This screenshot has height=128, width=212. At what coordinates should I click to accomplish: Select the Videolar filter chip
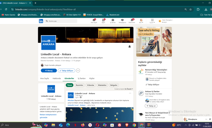91,85
